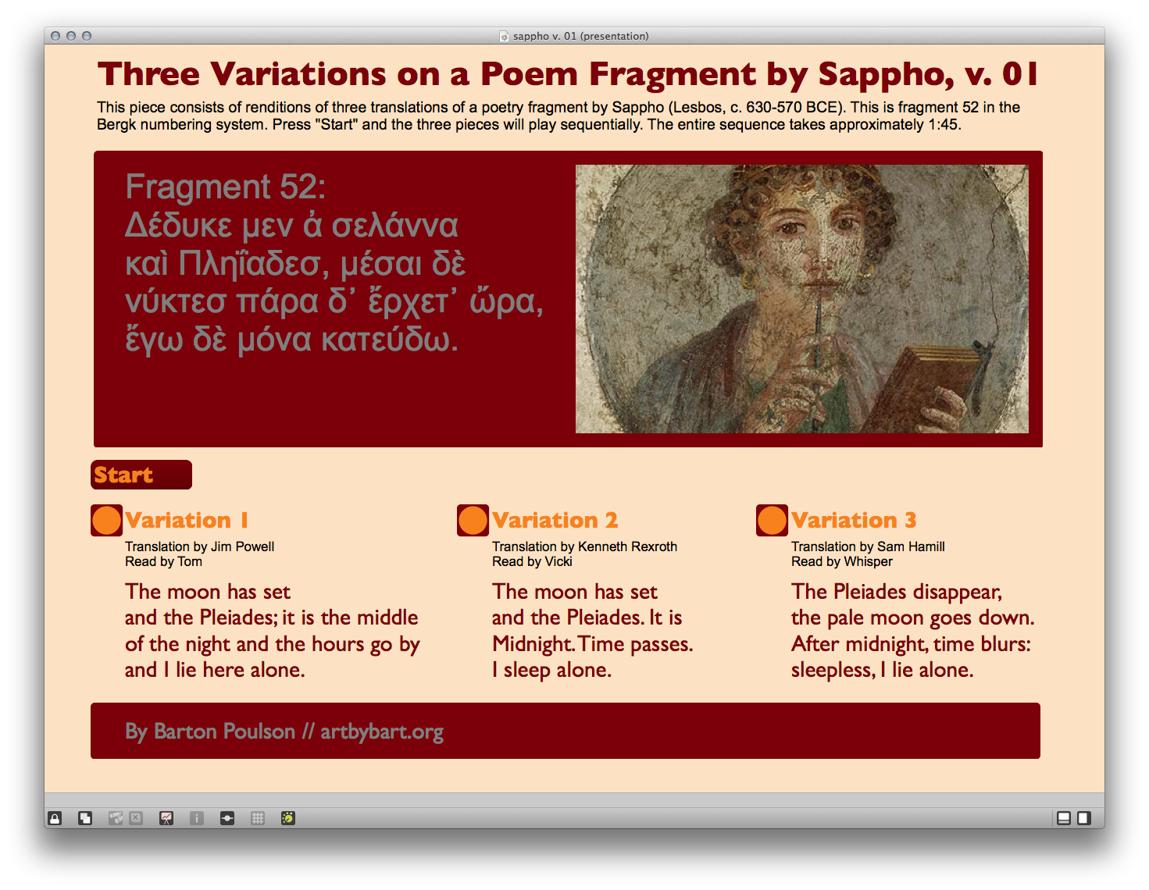Click the 'Variation 3' heading
Image resolution: width=1149 pixels, height=890 pixels.
coord(854,520)
